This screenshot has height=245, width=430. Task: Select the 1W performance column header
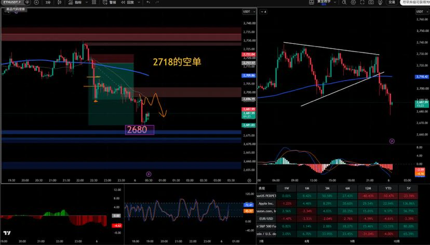(x=287, y=188)
